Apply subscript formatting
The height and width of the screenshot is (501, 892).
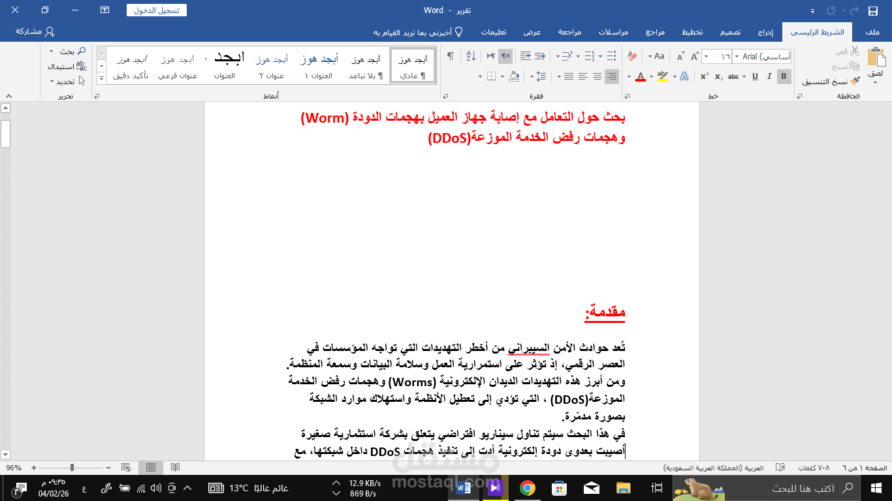718,76
